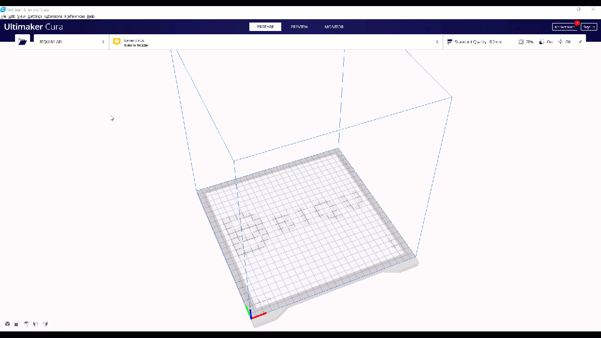
Task: Switch to 3D isometric camera view
Action: (8, 324)
